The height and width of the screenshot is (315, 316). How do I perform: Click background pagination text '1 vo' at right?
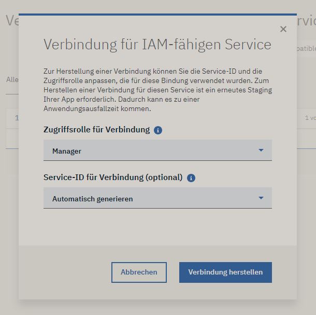click(x=309, y=118)
